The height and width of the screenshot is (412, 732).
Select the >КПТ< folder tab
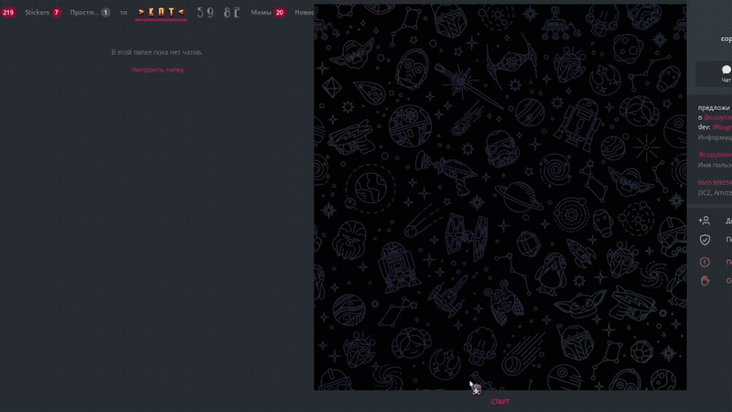coord(161,13)
